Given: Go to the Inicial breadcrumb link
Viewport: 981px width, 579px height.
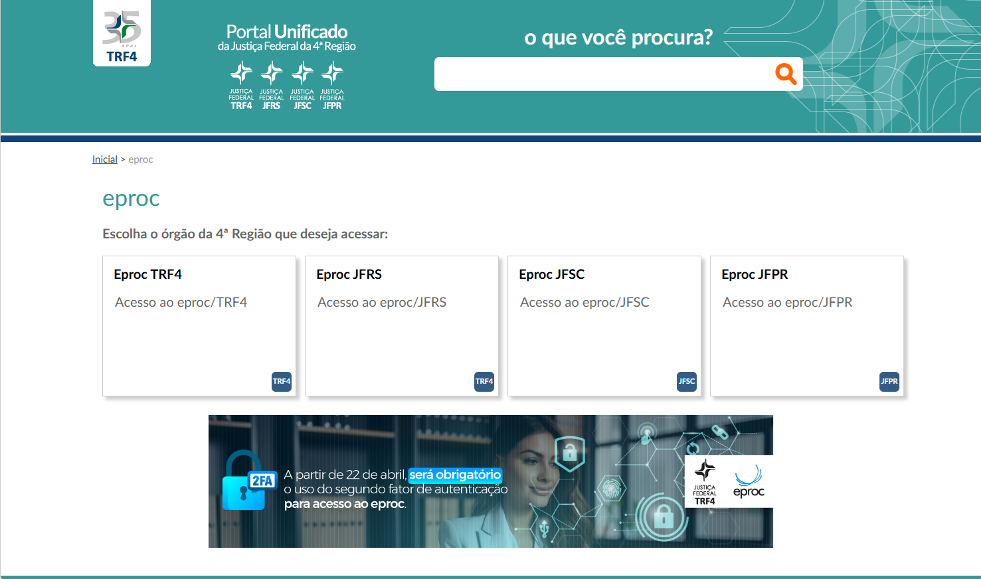Looking at the screenshot, I should (104, 159).
